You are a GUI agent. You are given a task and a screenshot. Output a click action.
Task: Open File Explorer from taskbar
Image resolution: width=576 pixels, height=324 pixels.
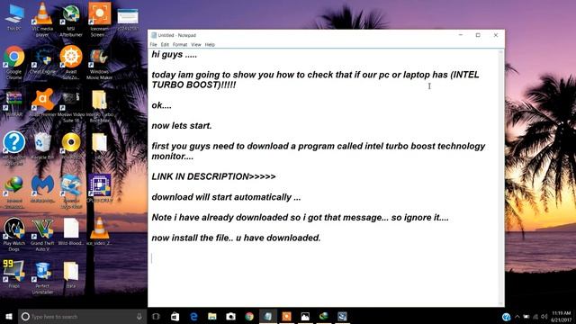pyautogui.click(x=212, y=316)
